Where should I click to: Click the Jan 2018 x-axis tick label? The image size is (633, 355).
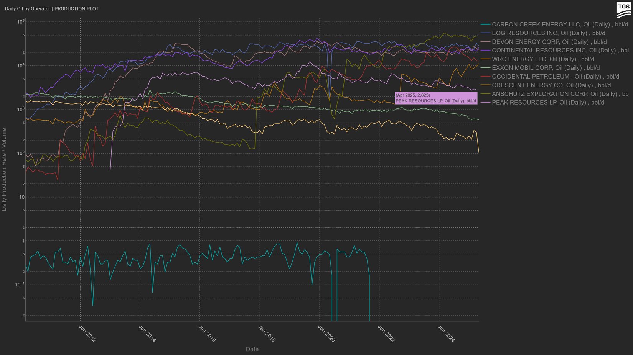[x=267, y=334]
